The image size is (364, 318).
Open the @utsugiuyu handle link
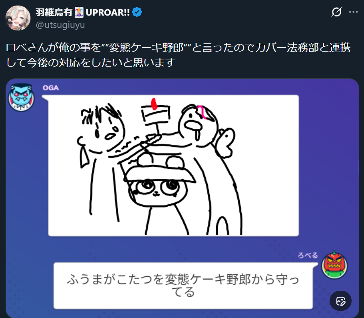60,25
